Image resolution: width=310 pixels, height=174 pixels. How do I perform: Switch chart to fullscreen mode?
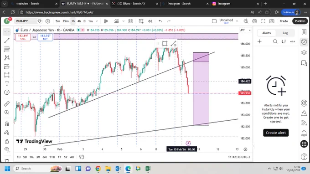point(263,21)
